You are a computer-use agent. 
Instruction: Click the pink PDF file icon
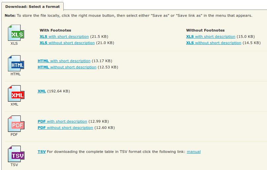[x=16, y=124]
